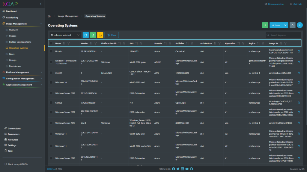Sort by the Provider column
The height and width of the screenshot is (172, 307).
click(x=165, y=43)
